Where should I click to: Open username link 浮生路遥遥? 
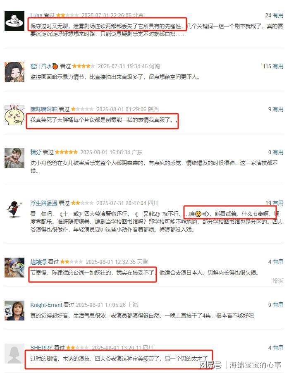[x=43, y=203]
